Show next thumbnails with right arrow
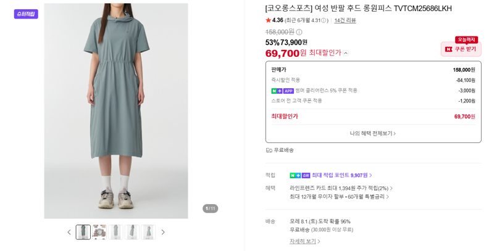The width and height of the screenshot is (494, 251). pos(163,232)
